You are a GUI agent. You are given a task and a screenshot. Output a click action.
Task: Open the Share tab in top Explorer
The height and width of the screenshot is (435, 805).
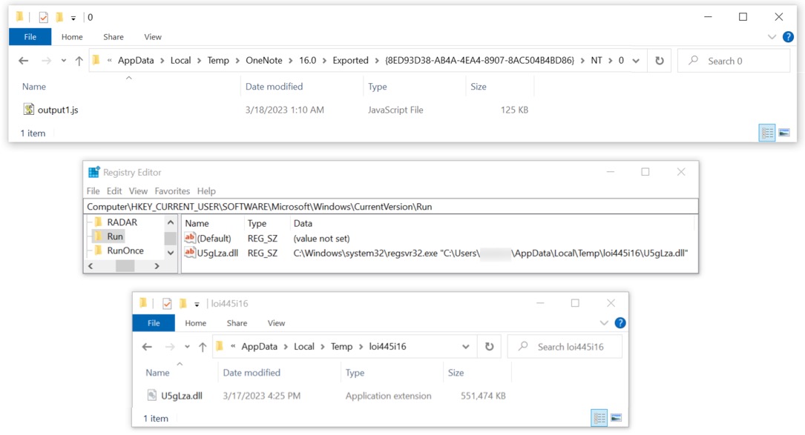tap(114, 37)
